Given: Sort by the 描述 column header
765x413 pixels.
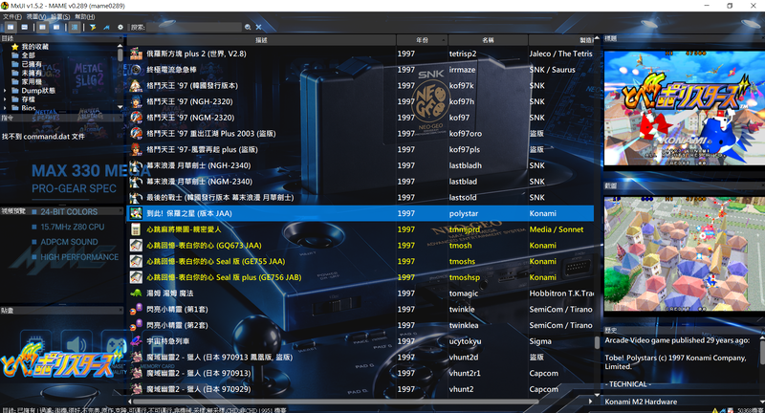Looking at the screenshot, I should click(x=261, y=40).
